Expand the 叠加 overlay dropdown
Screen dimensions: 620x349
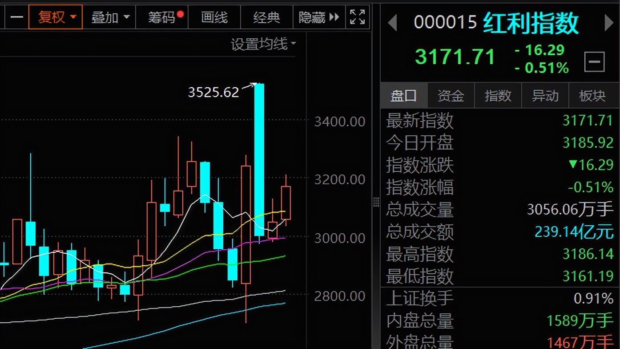pos(110,17)
